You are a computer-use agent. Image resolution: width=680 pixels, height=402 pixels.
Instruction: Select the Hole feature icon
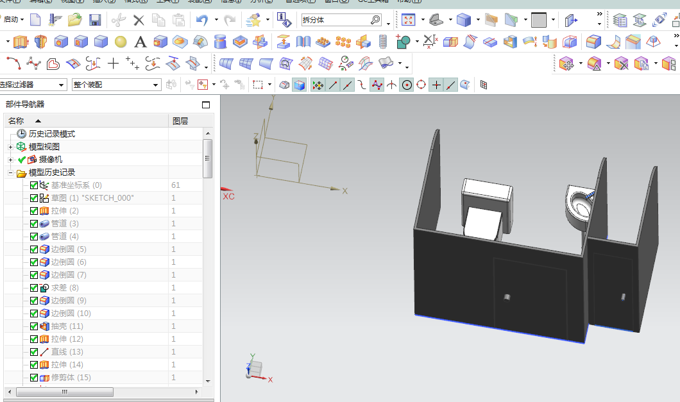pyautogui.click(x=61, y=42)
